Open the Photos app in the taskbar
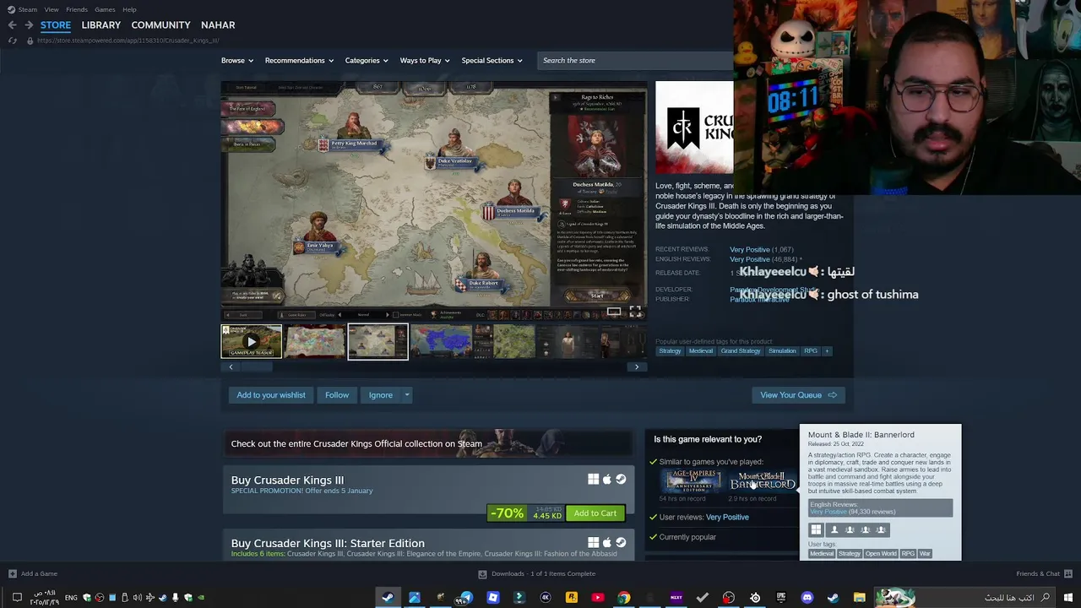Viewport: 1081px width, 608px height. [414, 597]
